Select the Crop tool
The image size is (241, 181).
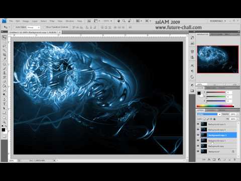[5, 55]
